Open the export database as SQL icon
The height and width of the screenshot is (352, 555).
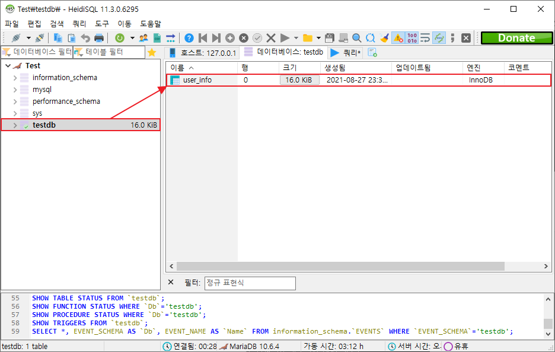171,38
